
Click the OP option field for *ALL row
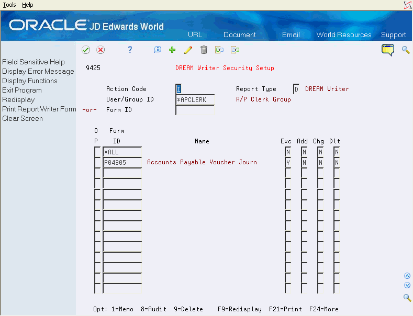[x=97, y=152]
